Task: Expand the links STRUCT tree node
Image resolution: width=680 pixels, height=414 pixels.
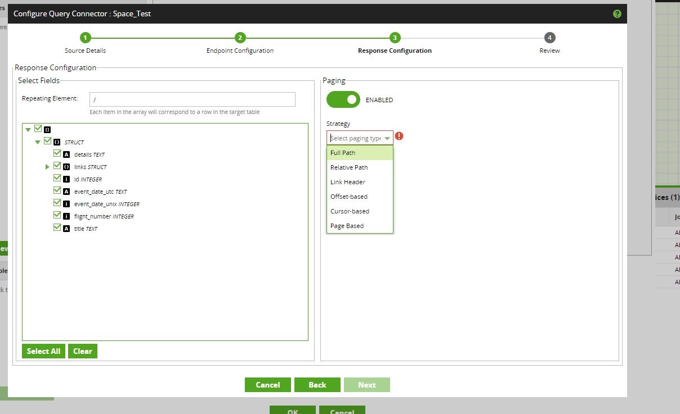Action: point(47,166)
